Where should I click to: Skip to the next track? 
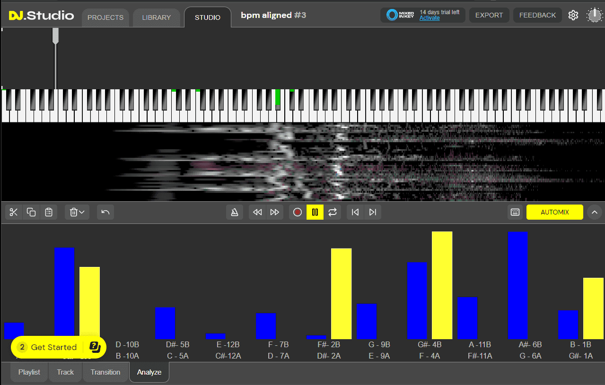373,212
